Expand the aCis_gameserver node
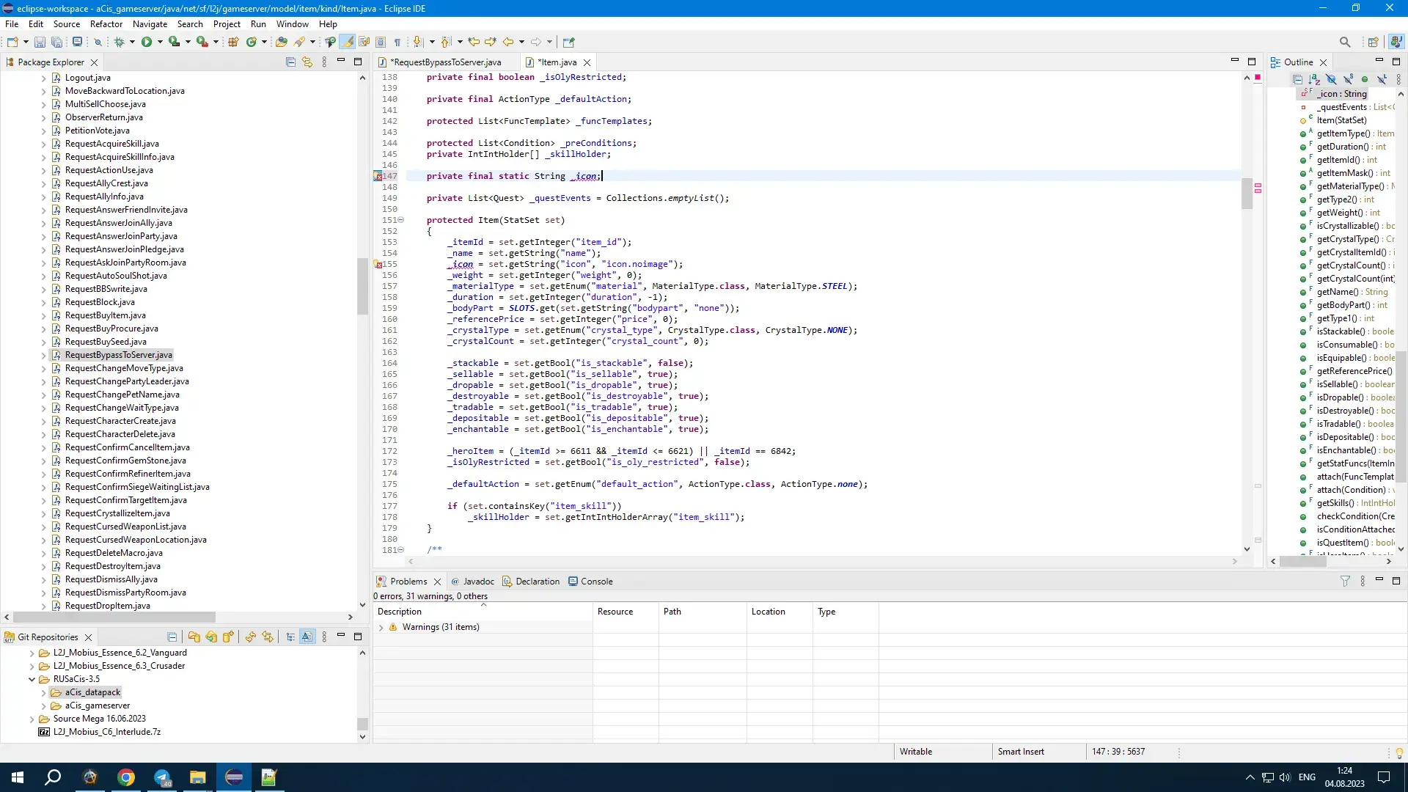Image resolution: width=1408 pixels, height=792 pixels. [x=44, y=705]
